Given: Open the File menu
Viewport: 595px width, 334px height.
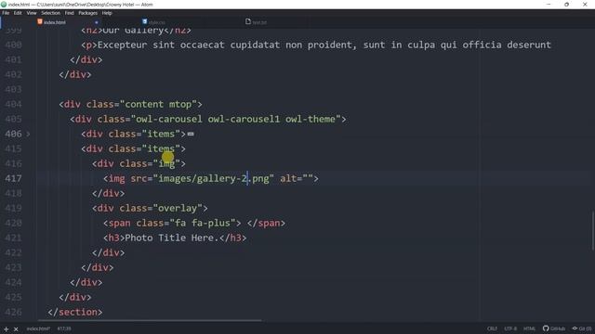Looking at the screenshot, I should tap(6, 13).
